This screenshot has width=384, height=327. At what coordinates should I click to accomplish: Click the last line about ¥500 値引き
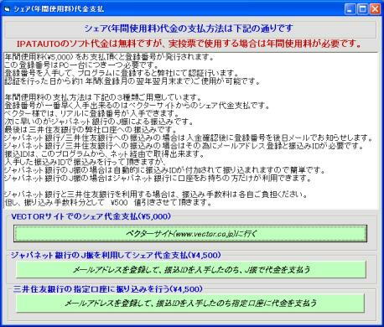tap(108, 203)
